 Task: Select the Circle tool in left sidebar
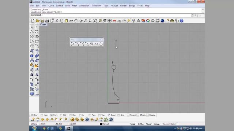pyautogui.click(x=32, y=36)
